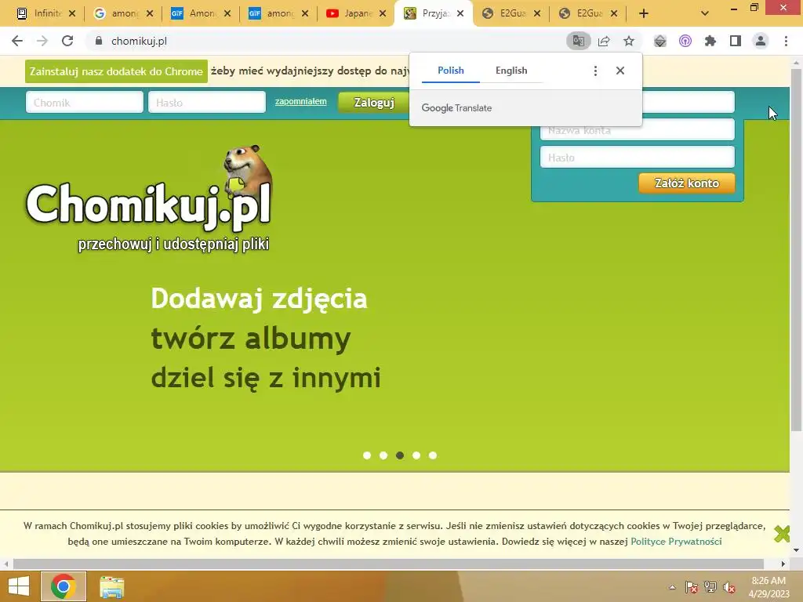The image size is (803, 602).
Task: Select second carousel slide dot
Action: click(383, 455)
